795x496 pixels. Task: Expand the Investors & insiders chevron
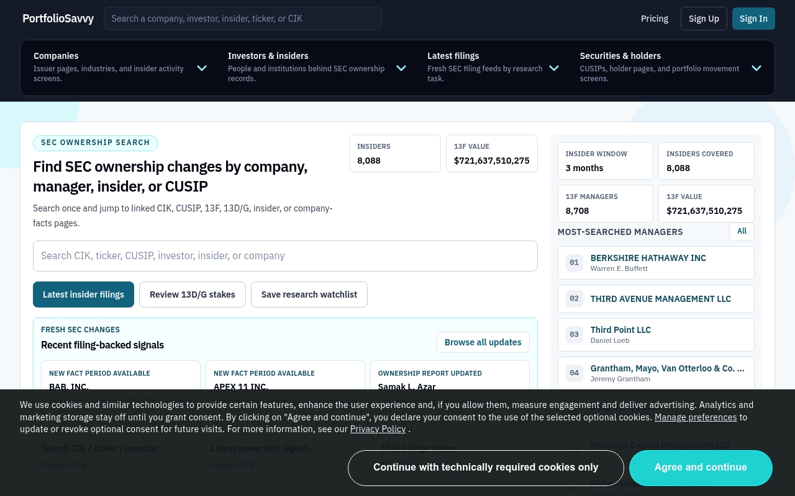click(401, 68)
